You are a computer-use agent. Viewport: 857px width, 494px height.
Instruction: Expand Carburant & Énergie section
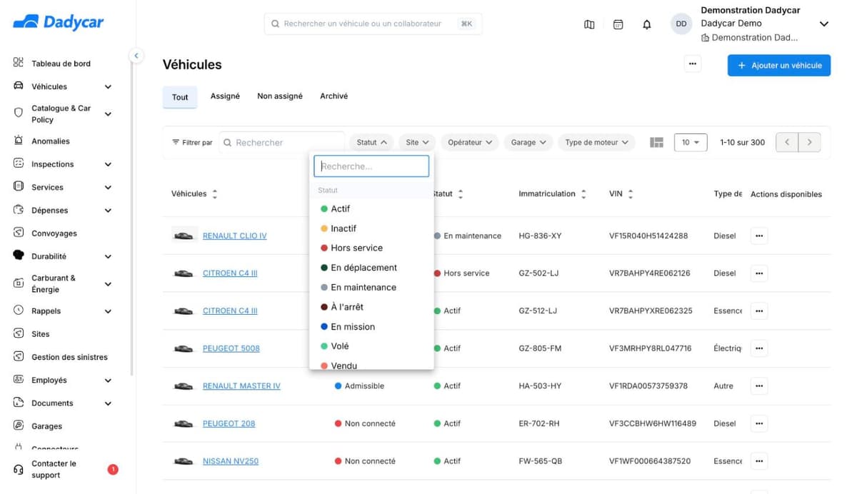tap(108, 284)
